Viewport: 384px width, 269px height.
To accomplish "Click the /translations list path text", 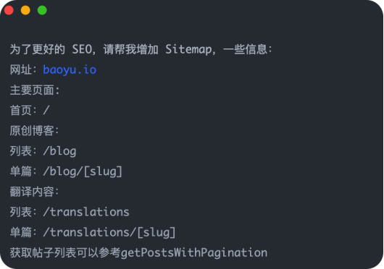I will [x=86, y=212].
